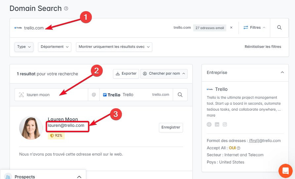Open the Accept All help icon
295x179 pixels.
(x=239, y=148)
